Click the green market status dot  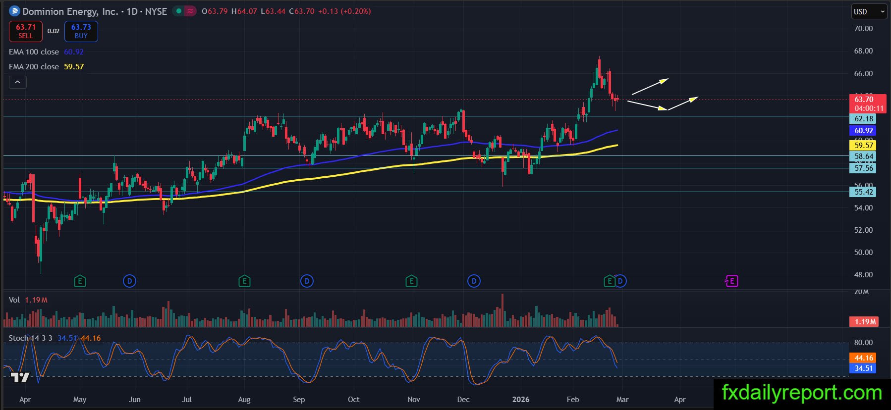[178, 11]
